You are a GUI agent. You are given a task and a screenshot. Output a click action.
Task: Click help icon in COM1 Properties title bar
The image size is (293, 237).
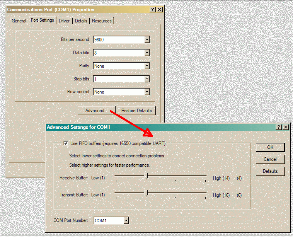(153, 10)
